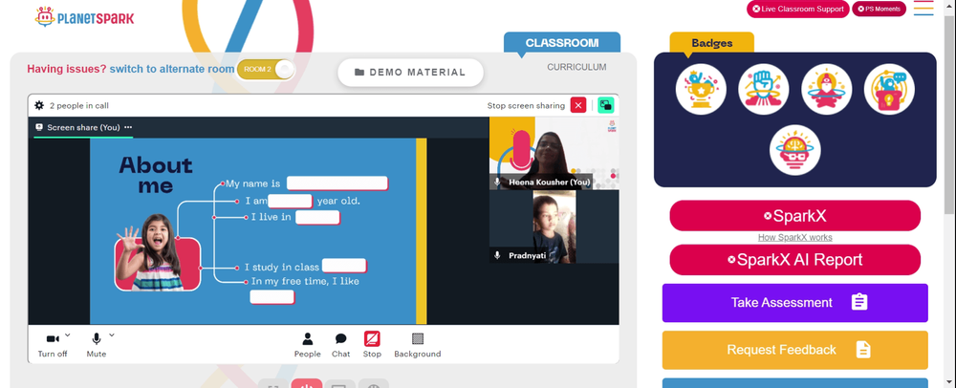Select the podium speaker badge
Viewport: 956px width, 388px height.
click(x=889, y=90)
